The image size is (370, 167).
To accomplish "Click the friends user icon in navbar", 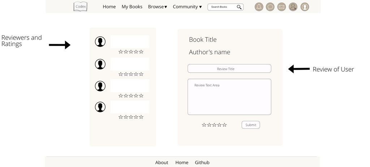I will click(293, 7).
